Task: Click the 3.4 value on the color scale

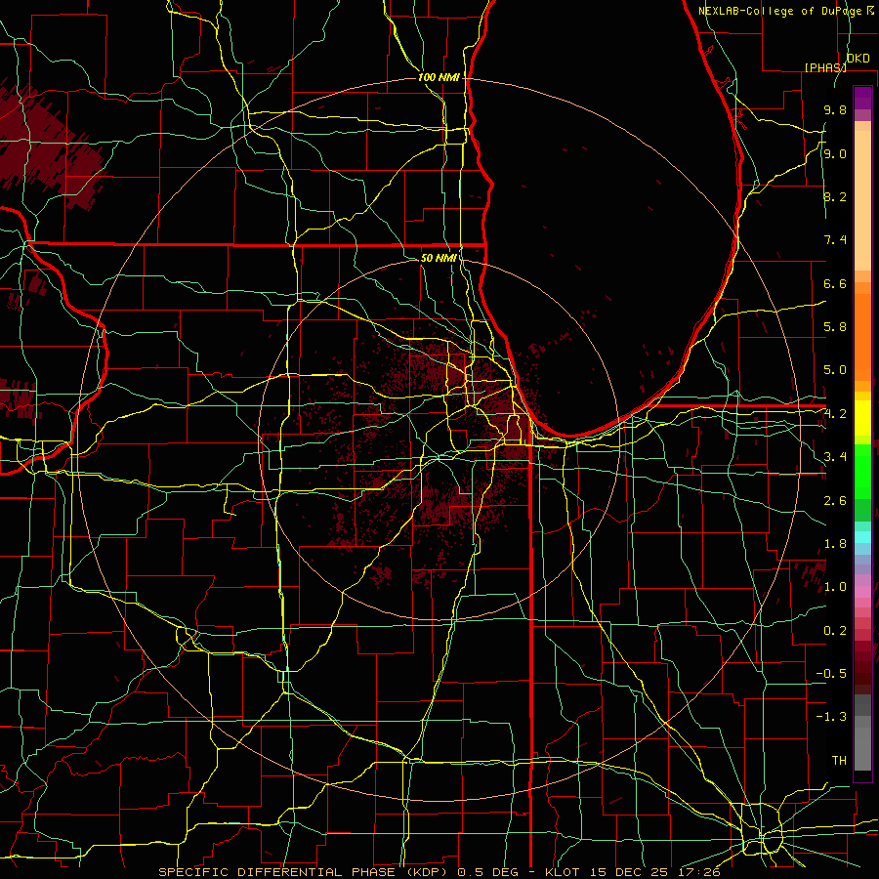Action: click(835, 457)
